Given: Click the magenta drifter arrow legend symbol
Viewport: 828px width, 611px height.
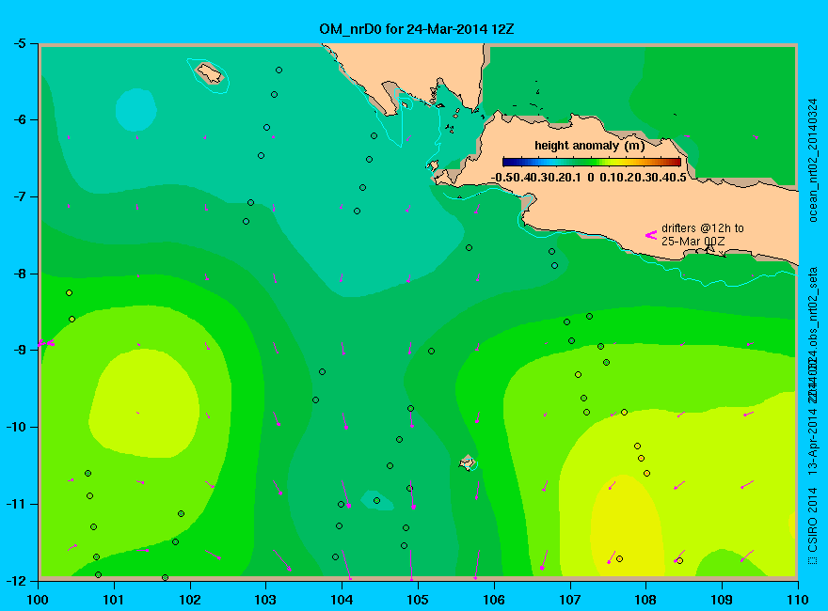Looking at the screenshot, I should 651,235.
